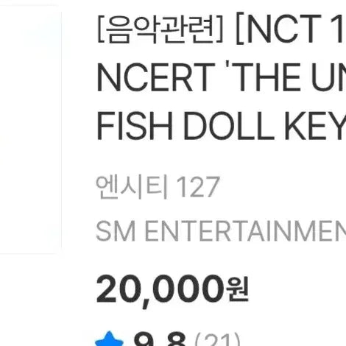Viewport: 346px width, 346px height.
Task: Click the word FISH in the title
Action: click(x=135, y=126)
